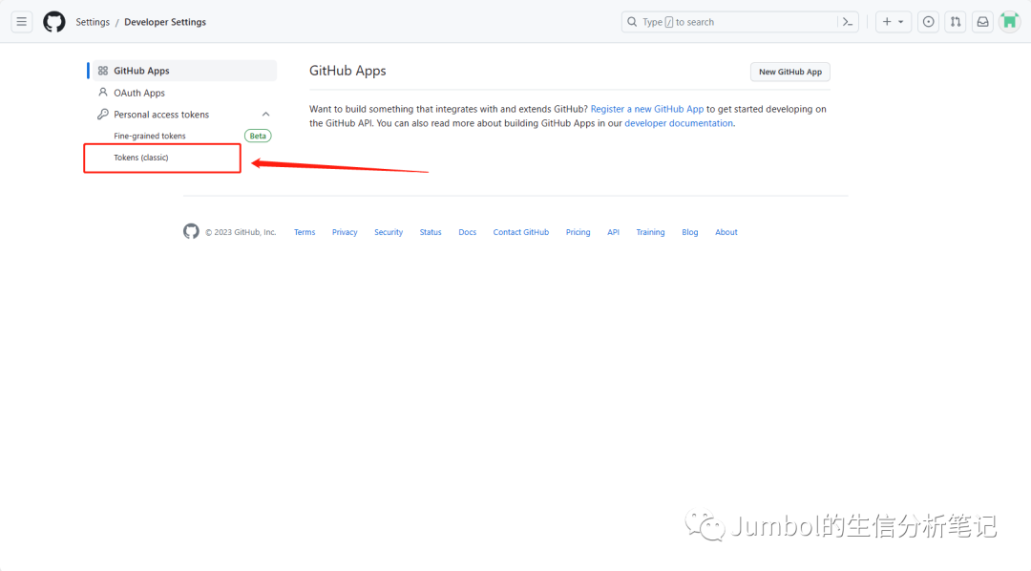Click the GitHub Apps grid icon in sidebar
Screen dimensions: 1031x571
(x=102, y=71)
